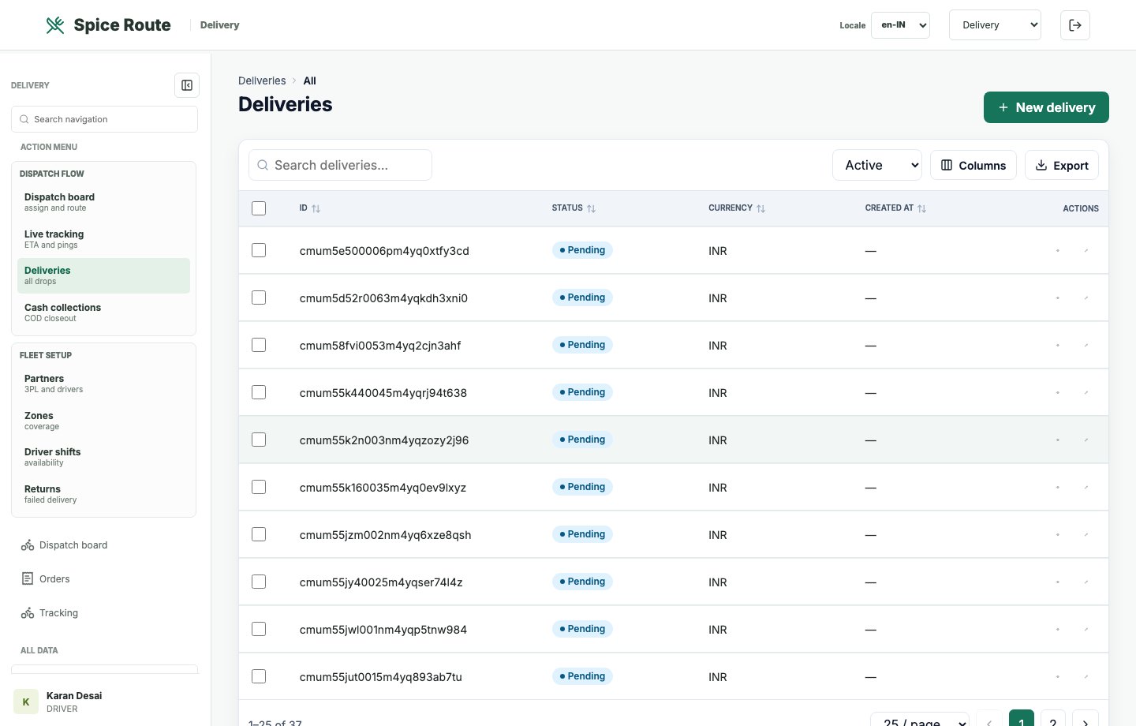
Task: Select Partners under Fleet Setup
Action: point(103,384)
